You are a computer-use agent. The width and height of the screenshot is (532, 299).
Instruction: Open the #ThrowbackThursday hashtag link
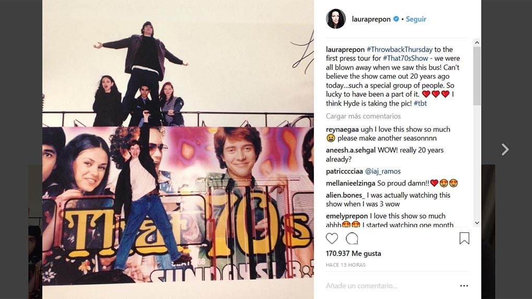click(400, 49)
